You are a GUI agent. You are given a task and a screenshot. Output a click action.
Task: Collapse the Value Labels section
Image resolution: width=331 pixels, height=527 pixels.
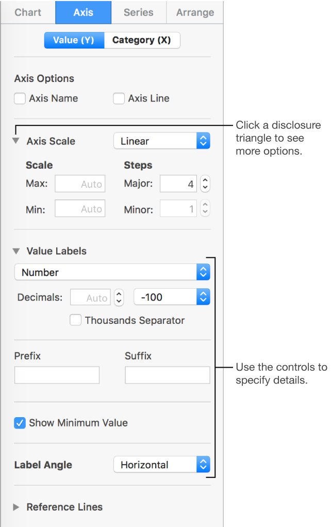(x=15, y=251)
